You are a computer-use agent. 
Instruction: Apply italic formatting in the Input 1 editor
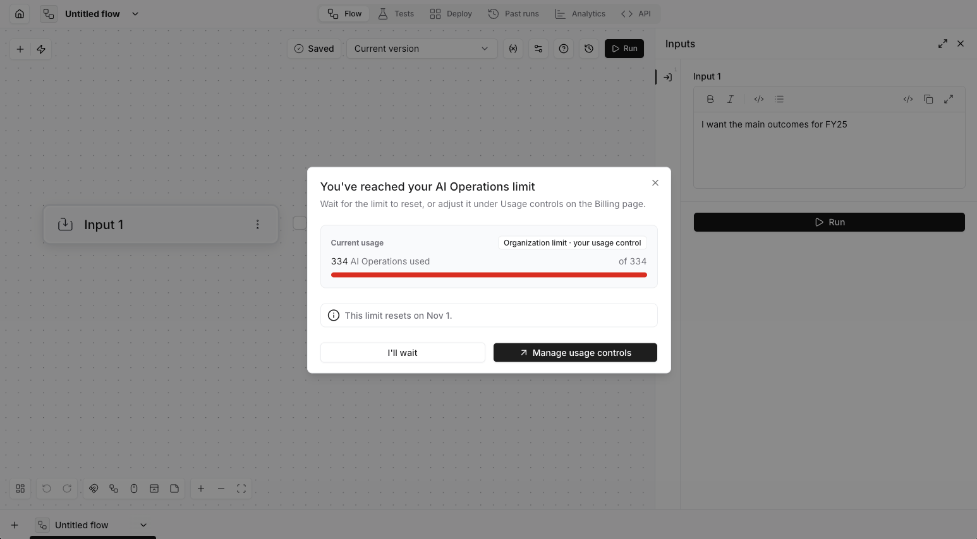click(731, 99)
